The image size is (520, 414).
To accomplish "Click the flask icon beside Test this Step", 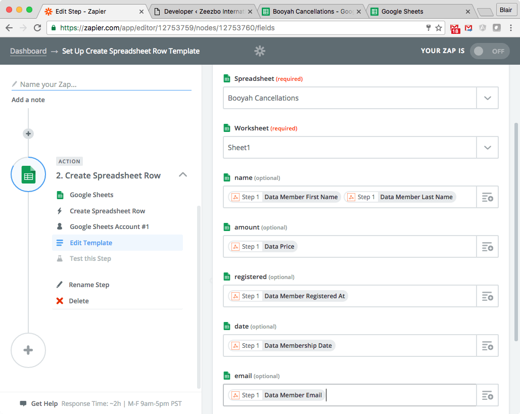I will click(60, 258).
